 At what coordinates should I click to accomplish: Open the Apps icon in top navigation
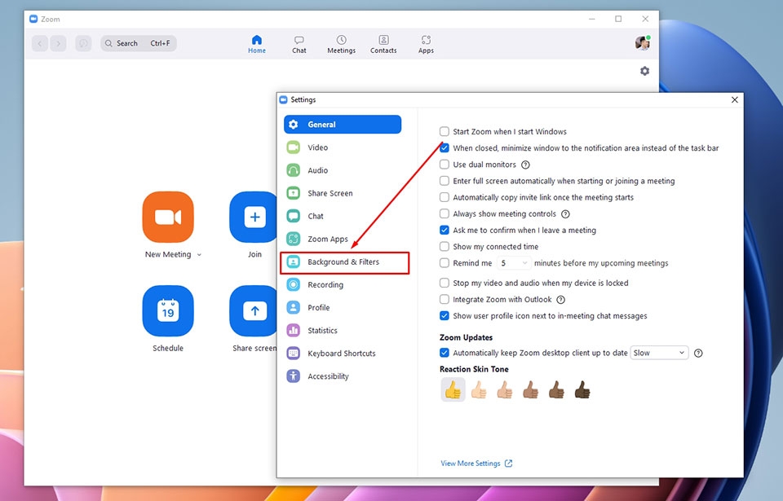click(426, 44)
